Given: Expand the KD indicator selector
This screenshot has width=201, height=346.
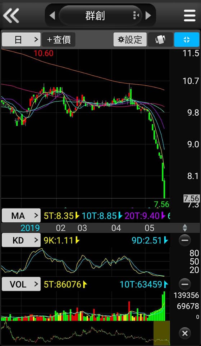Looking at the screenshot, I should click(x=21, y=240).
